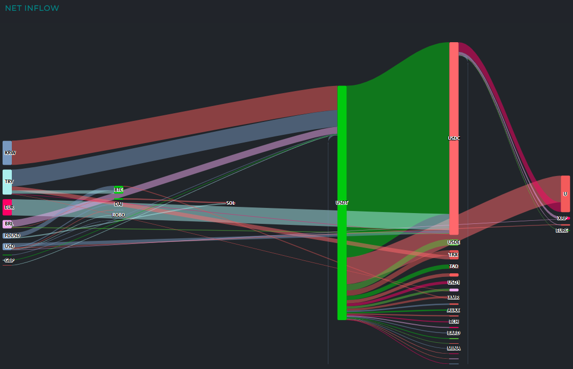Click the EURC node label
573x369 pixels.
(562, 231)
